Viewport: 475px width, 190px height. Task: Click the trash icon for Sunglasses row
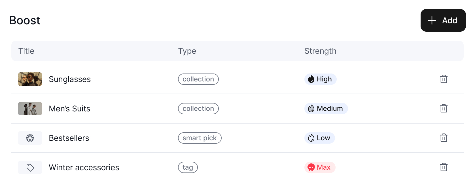(444, 79)
